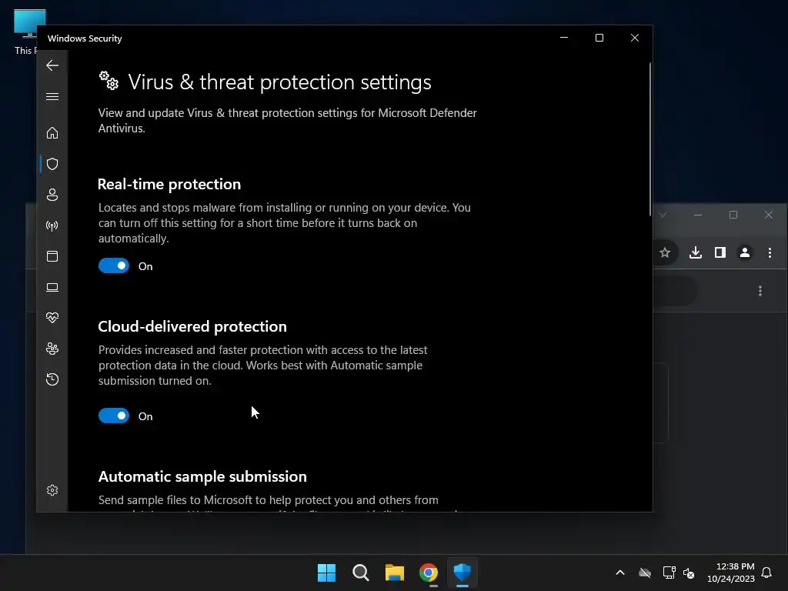The height and width of the screenshot is (591, 788).
Task: Turn off Cloud-delivered protection toggle
Action: [114, 416]
